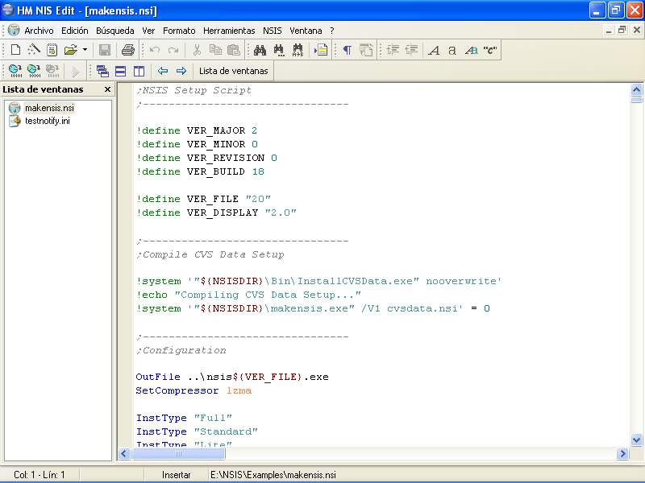This screenshot has height=483, width=645.
Task: Go to the next window (right arrow)
Action: [x=181, y=71]
